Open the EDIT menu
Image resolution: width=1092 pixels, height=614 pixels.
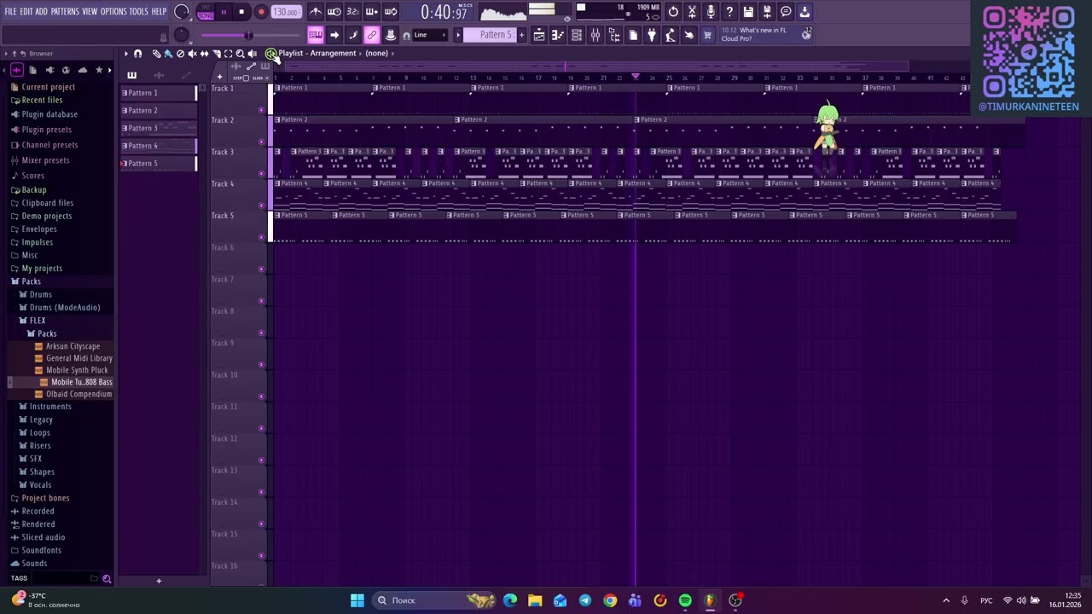(26, 12)
